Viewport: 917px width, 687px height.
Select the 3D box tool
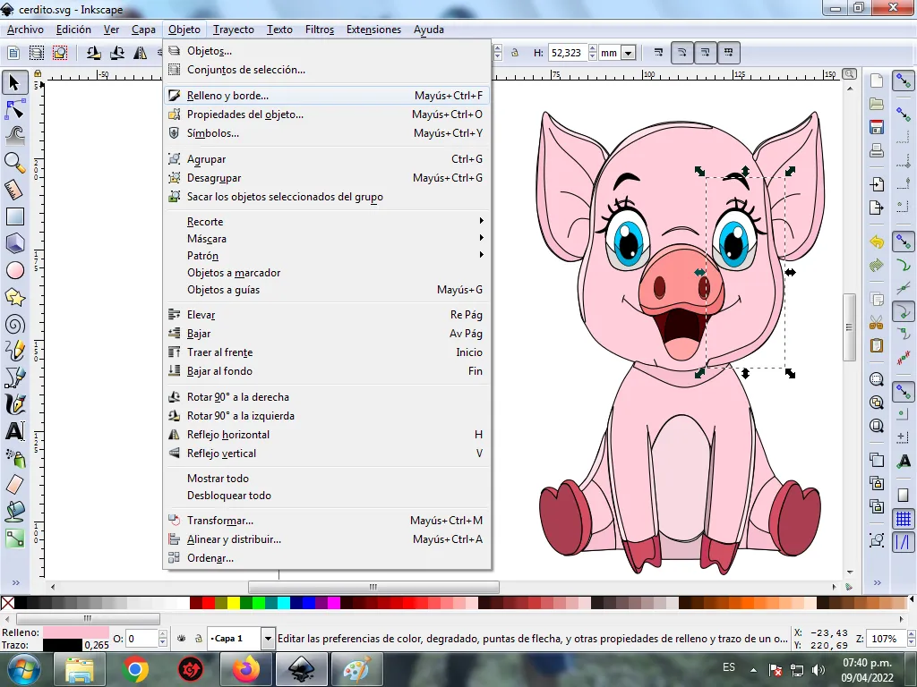click(14, 243)
